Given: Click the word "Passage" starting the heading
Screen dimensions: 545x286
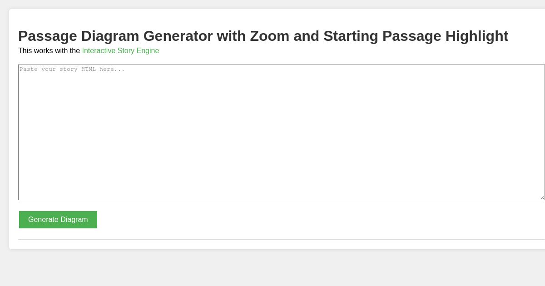Looking at the screenshot, I should pyautogui.click(x=48, y=36).
